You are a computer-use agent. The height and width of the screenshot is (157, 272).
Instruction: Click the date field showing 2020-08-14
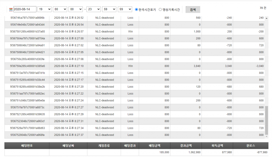coord(25,9)
